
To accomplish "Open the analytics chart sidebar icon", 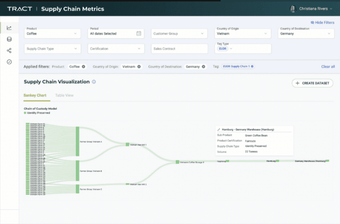I will click(x=9, y=28).
